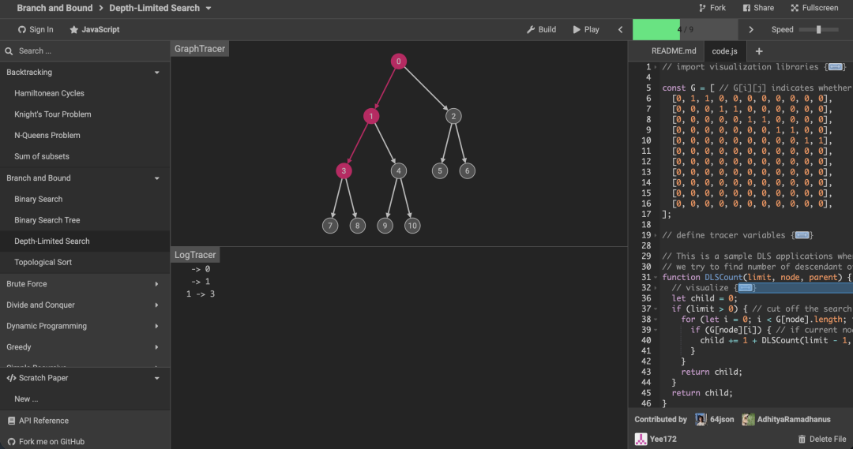Collapse the Backtracking category
This screenshot has width=853, height=449.
tap(156, 73)
